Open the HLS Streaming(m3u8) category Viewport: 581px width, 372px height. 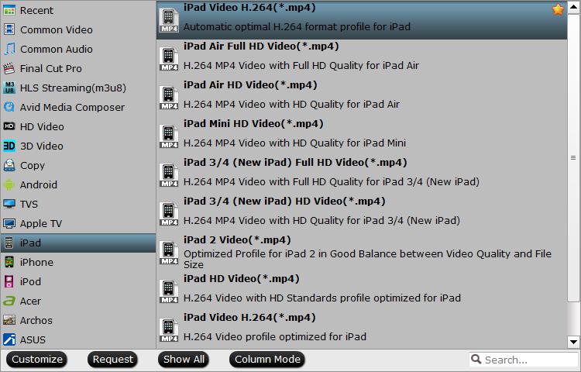pos(78,88)
